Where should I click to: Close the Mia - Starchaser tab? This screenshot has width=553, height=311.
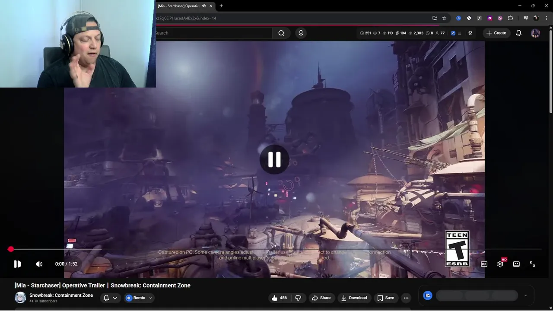[211, 6]
